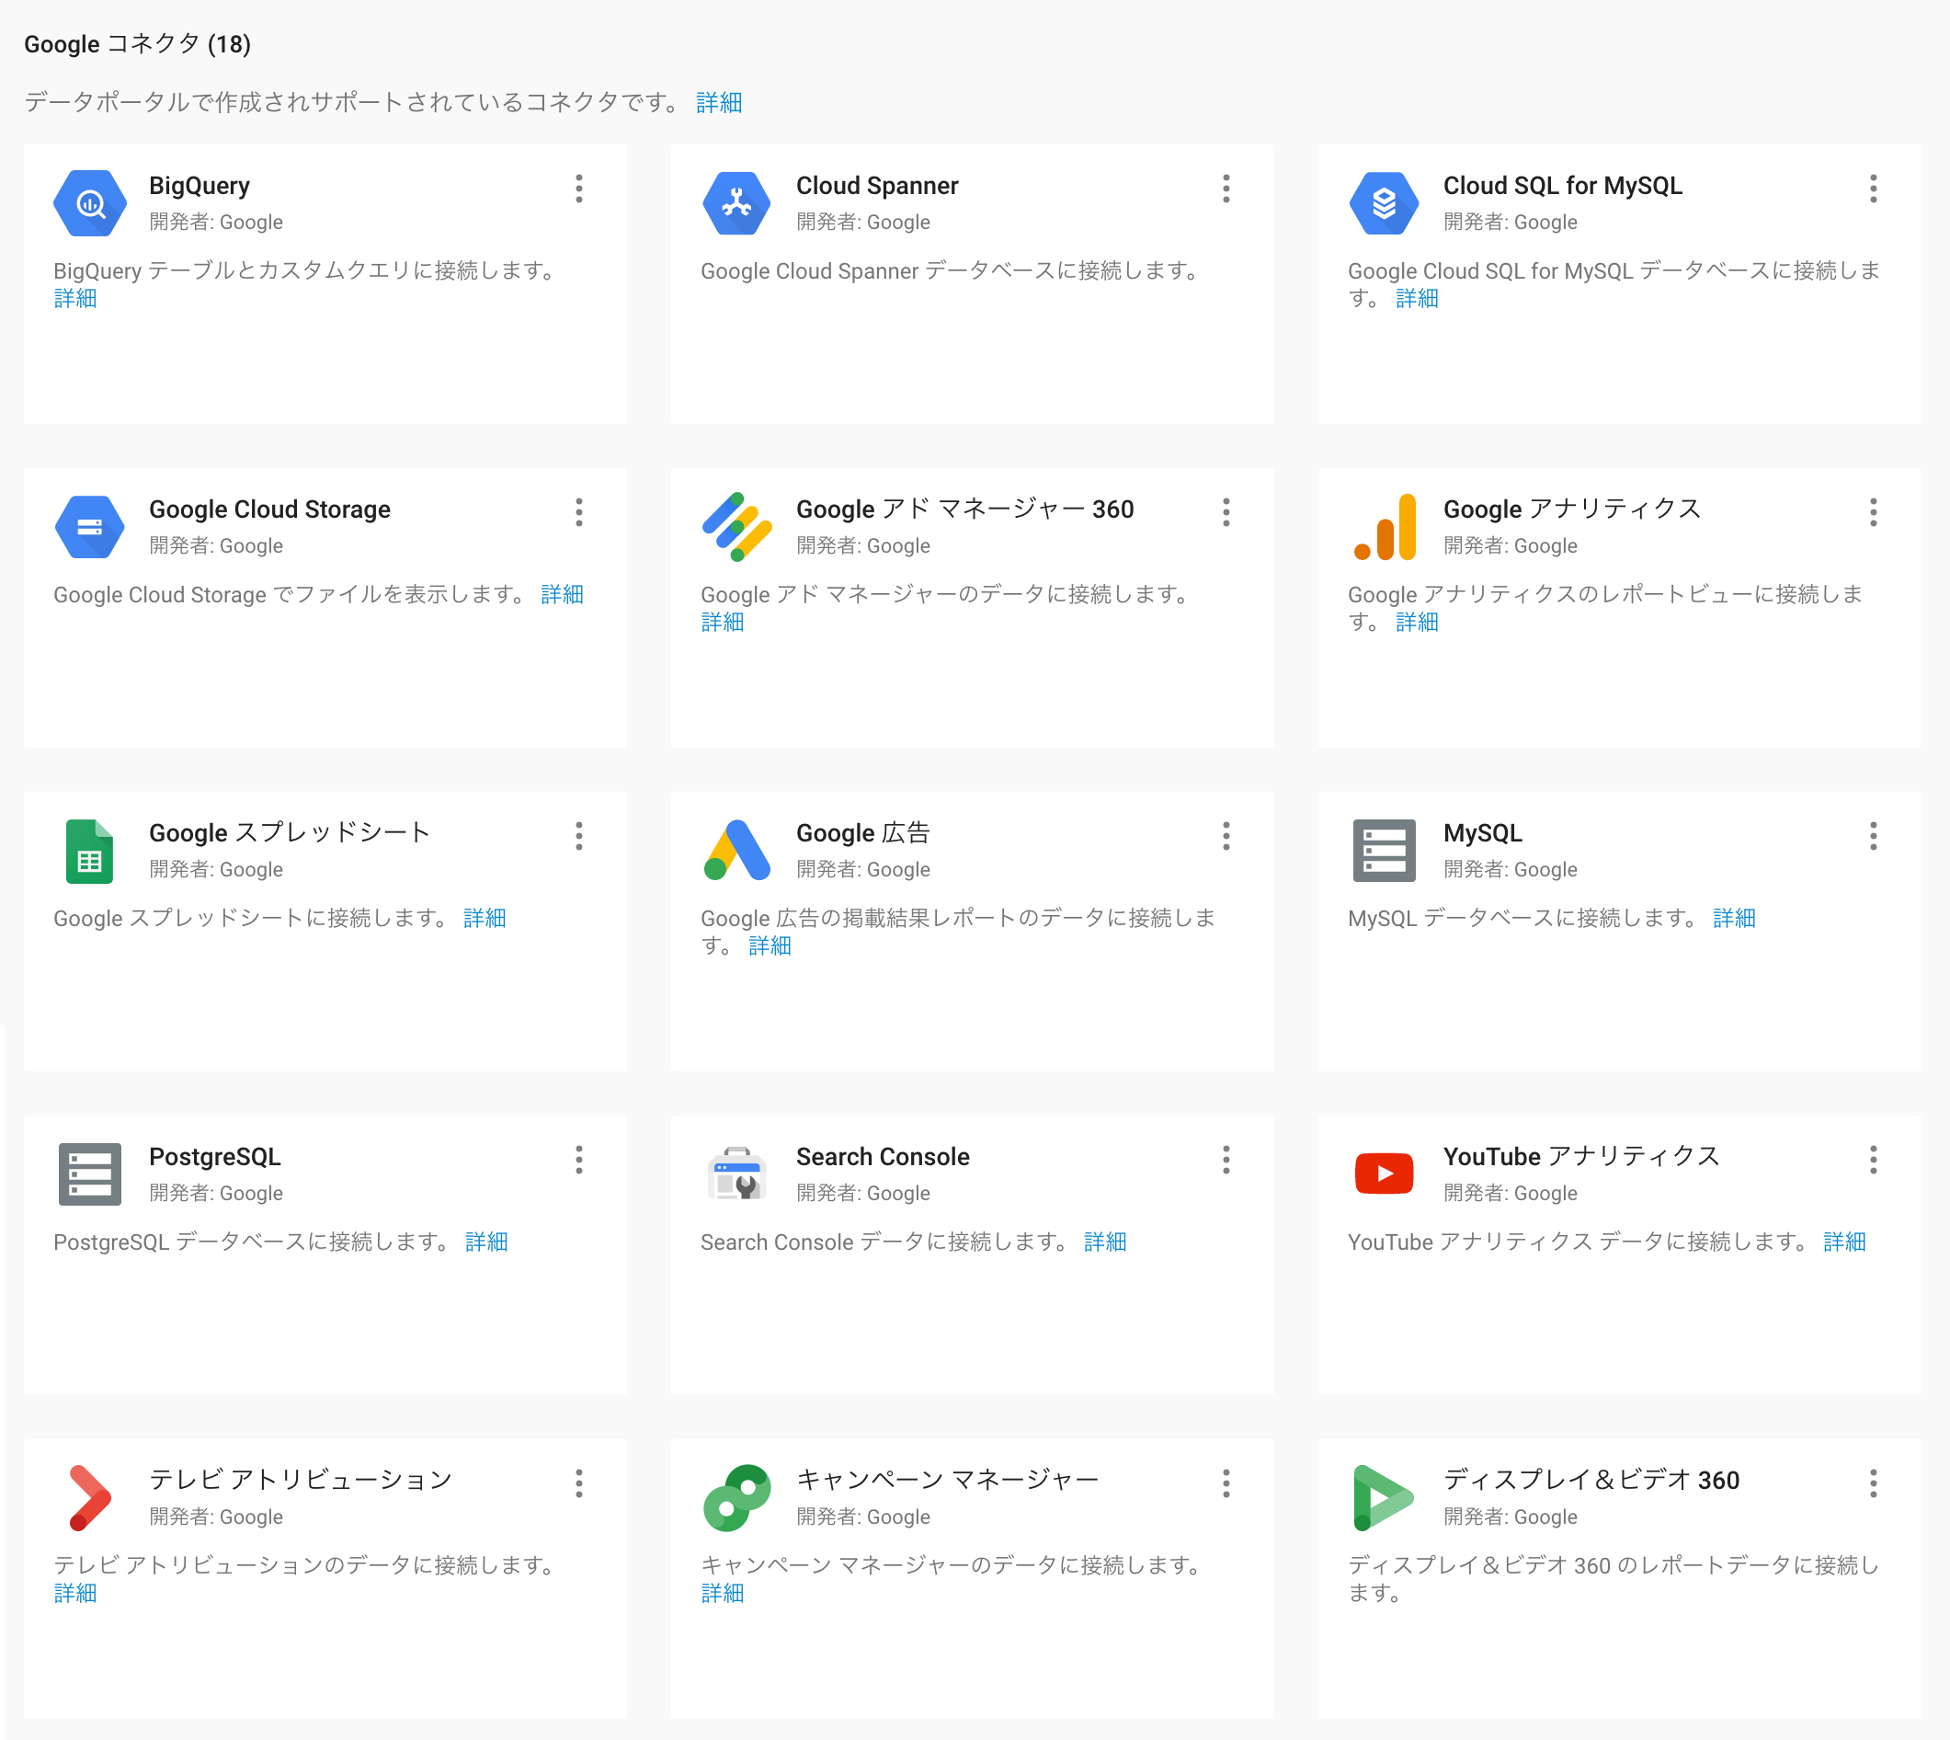Viewport: 1950px width, 1740px height.
Task: Select the Google アド マネージャー 360 title
Action: point(964,509)
